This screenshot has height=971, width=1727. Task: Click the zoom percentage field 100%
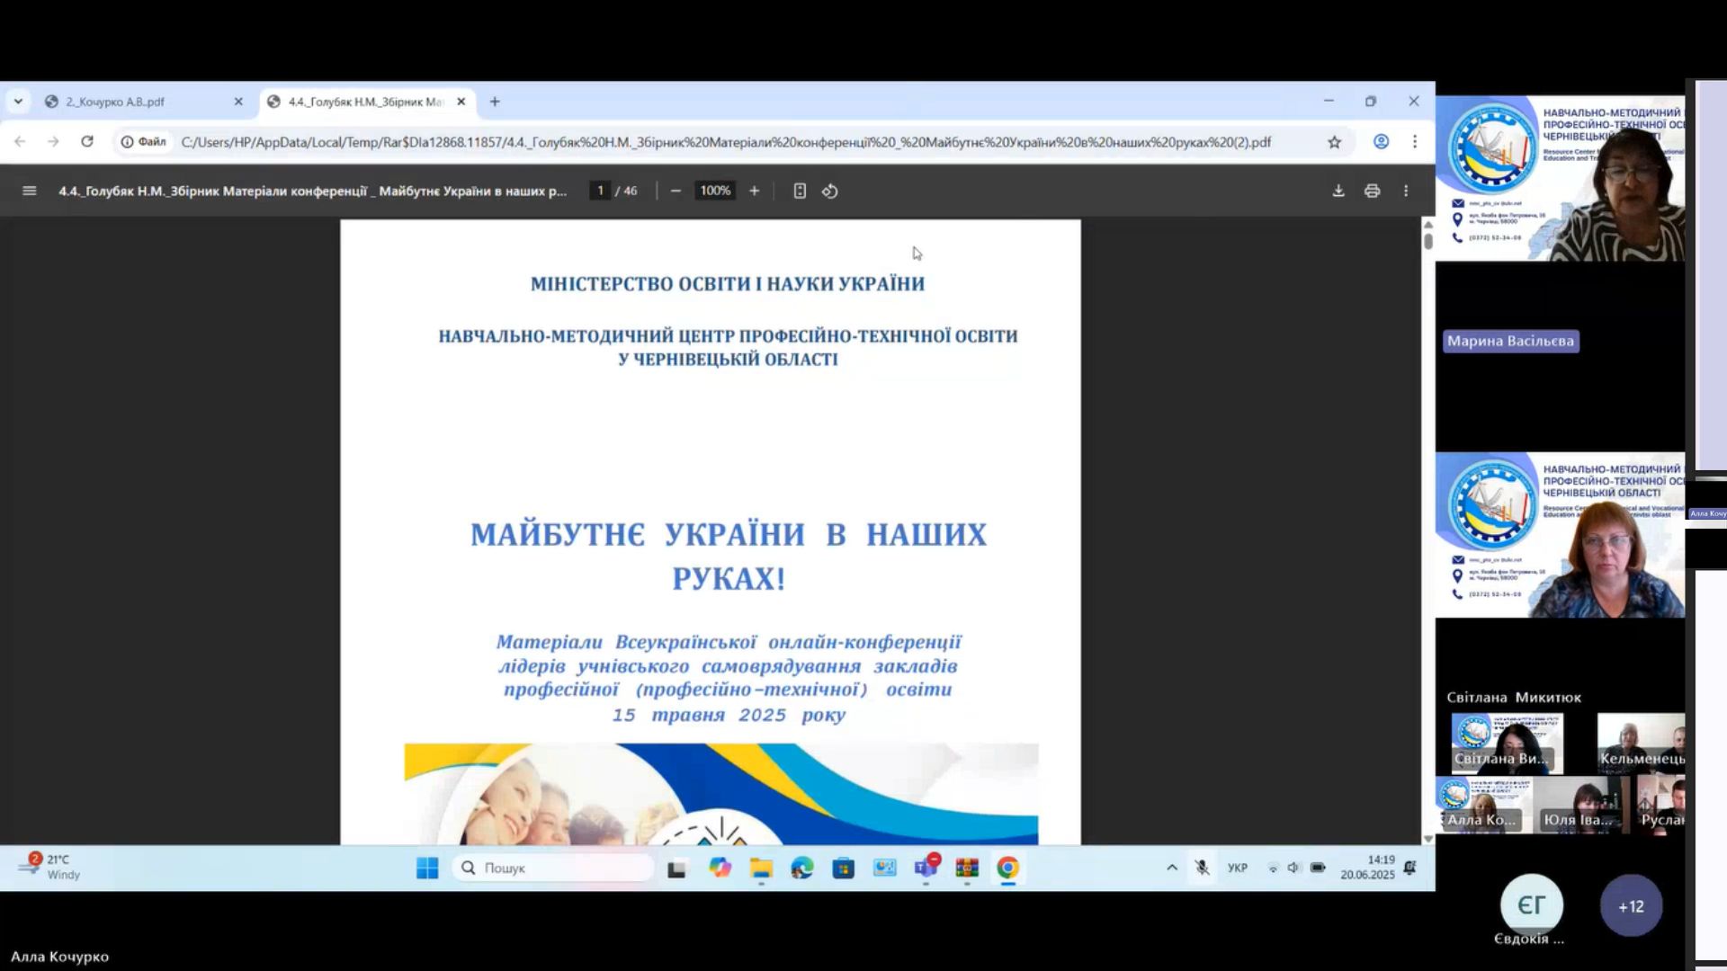[x=715, y=191]
